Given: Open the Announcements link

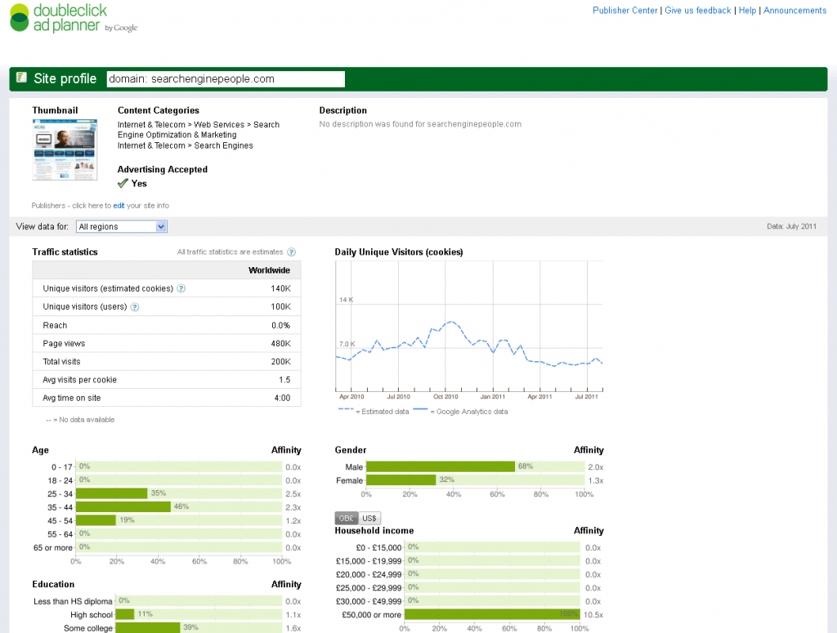Looking at the screenshot, I should pos(794,11).
